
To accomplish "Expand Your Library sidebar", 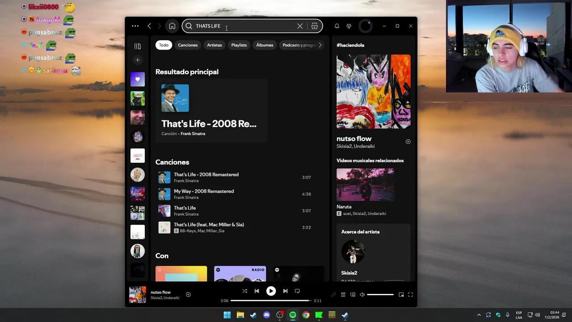I will 138,46.
